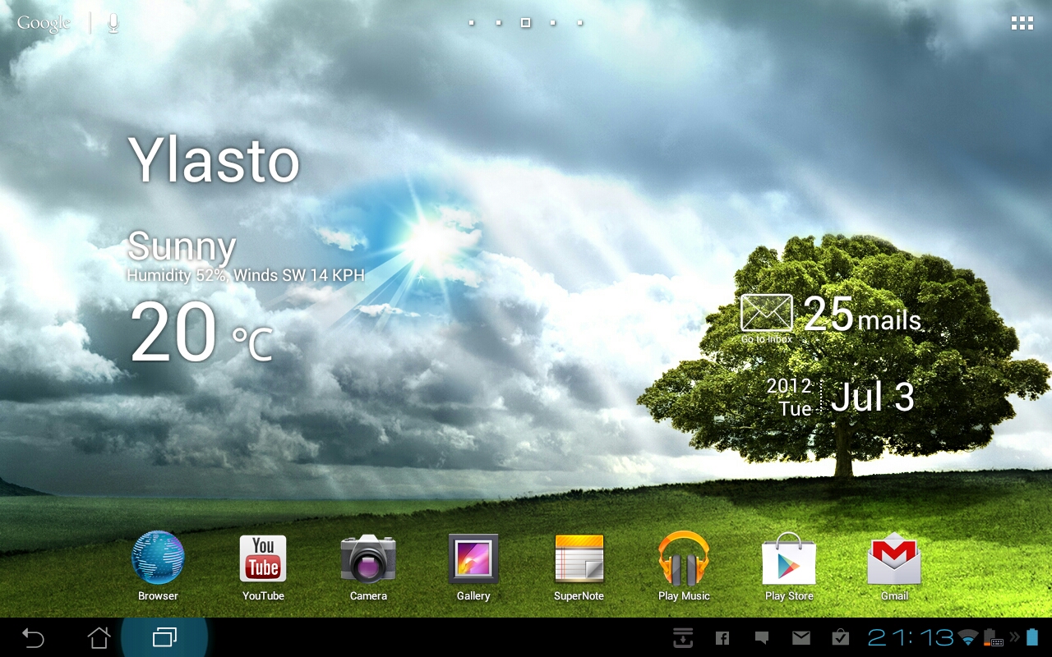Switch to the fifth home screen page
This screenshot has height=657, width=1052.
(579, 23)
